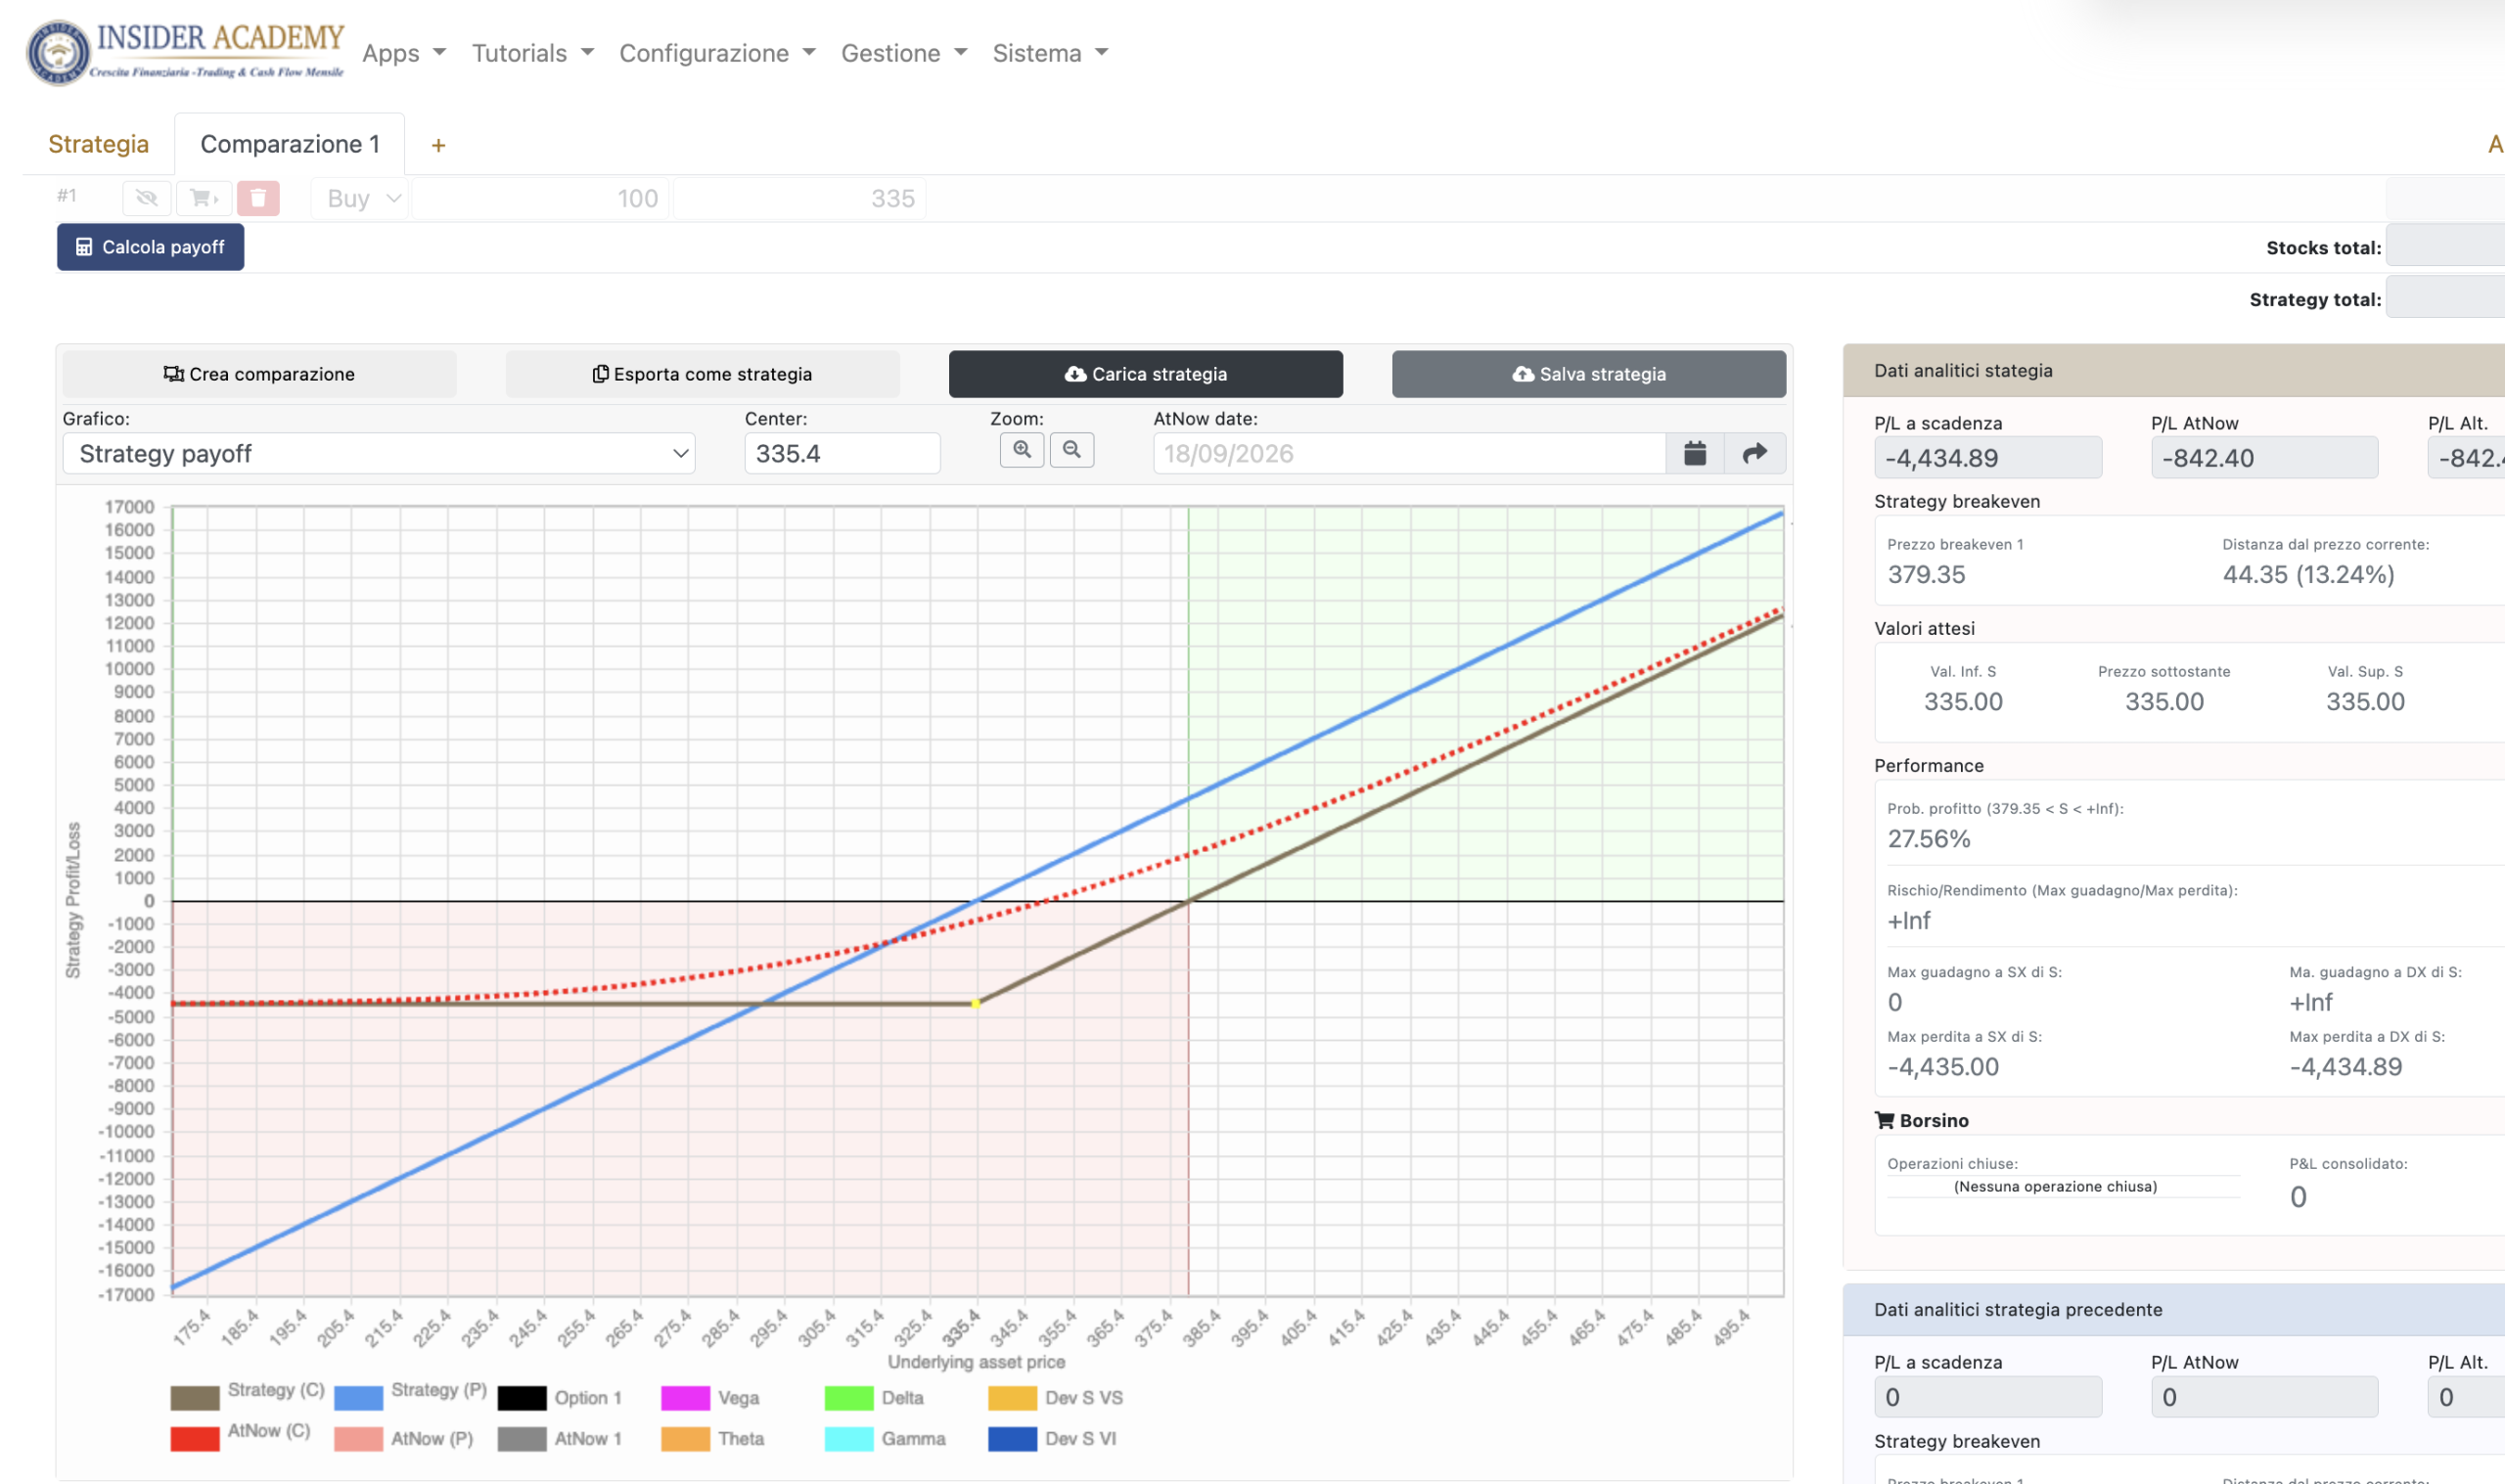Toggle visibility eye icon for leg #1
2505x1484 pixels.
click(x=147, y=198)
